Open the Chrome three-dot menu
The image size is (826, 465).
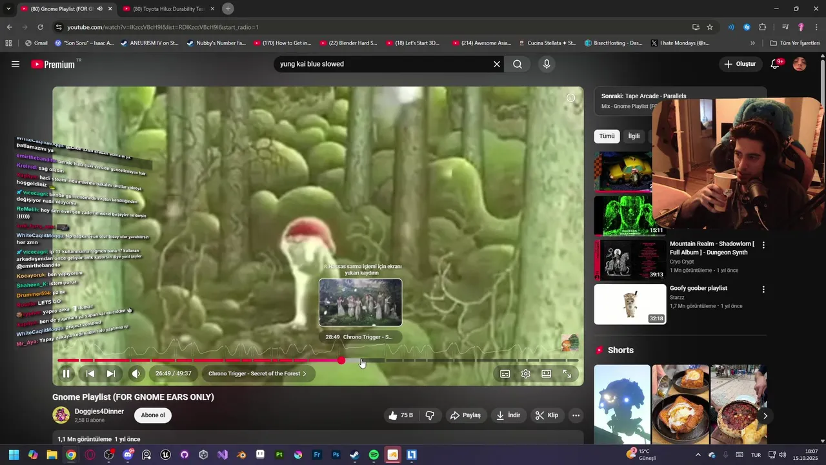(816, 27)
